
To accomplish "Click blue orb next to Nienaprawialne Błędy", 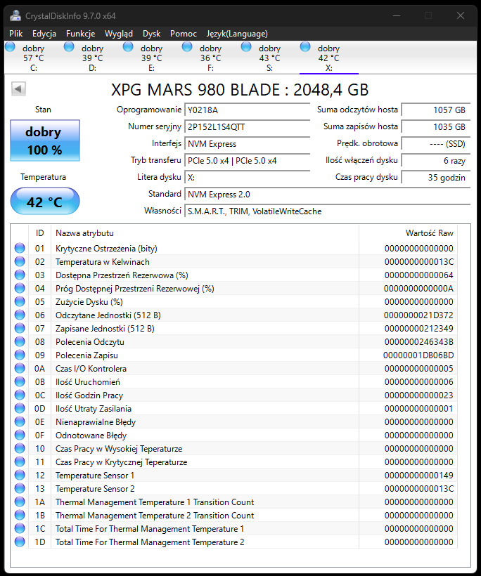I will click(x=20, y=421).
